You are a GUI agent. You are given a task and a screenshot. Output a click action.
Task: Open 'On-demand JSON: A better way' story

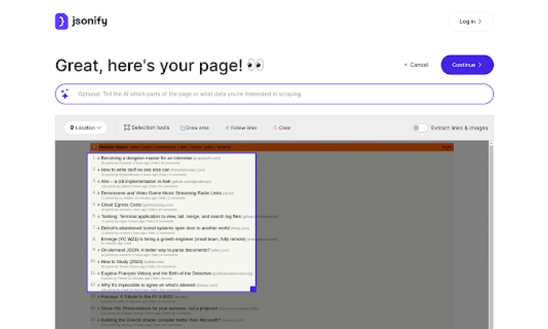(156, 250)
